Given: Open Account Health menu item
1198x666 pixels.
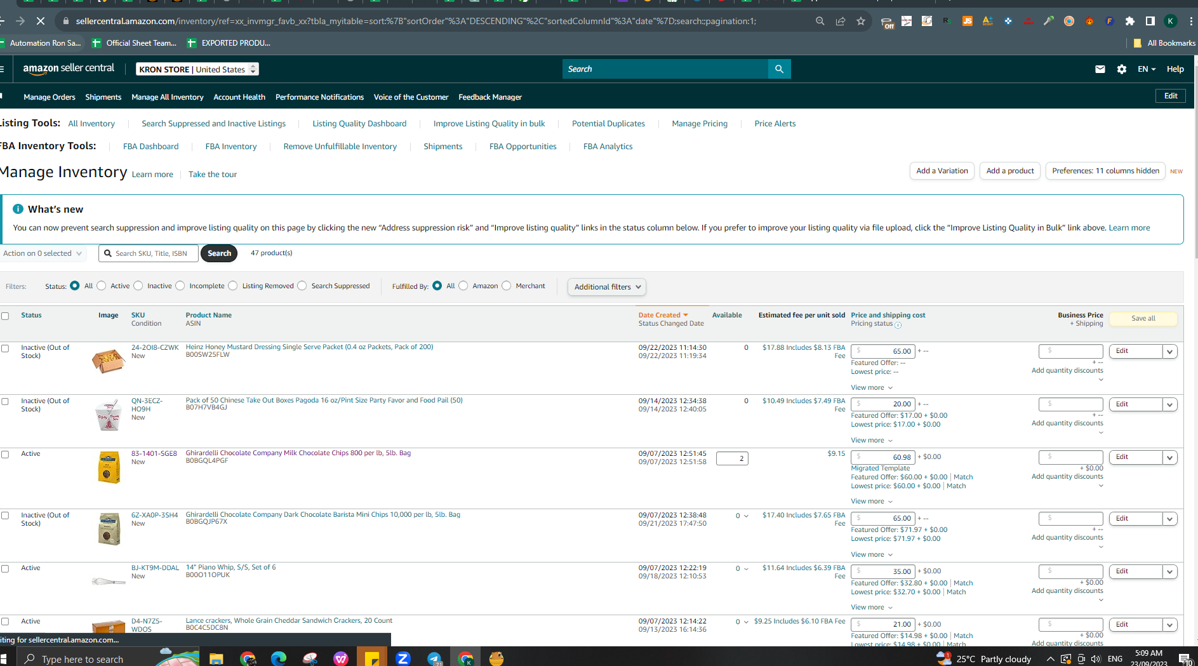Looking at the screenshot, I should tap(239, 97).
